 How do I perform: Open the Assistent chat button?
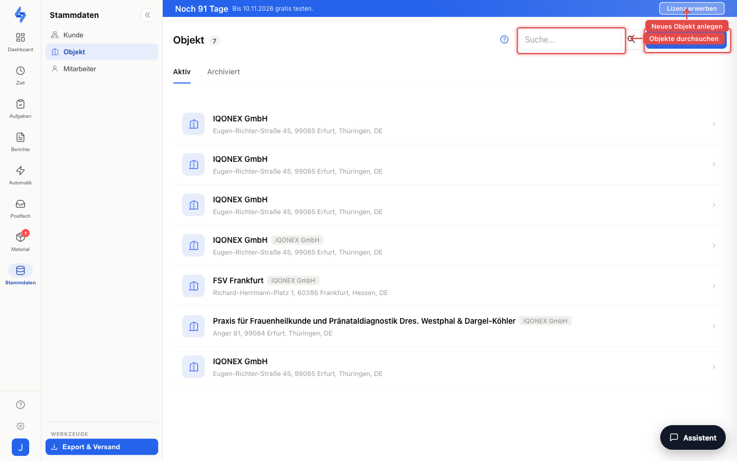tap(693, 437)
